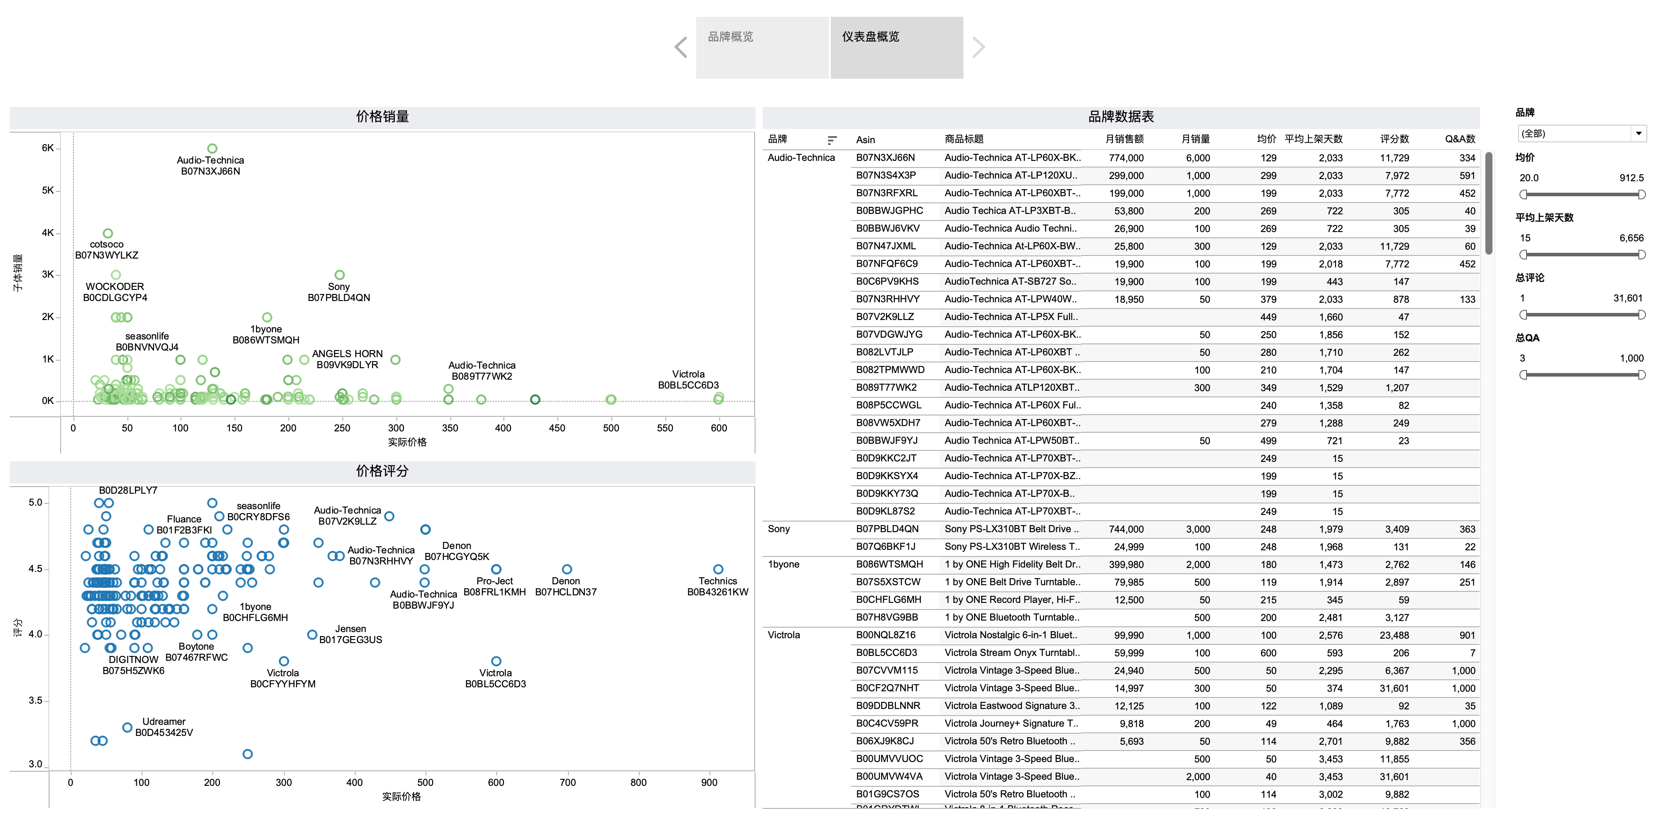Click the 平均上架天数 maximum value 6,656
Viewport: 1657px width, 823px height.
(1631, 238)
